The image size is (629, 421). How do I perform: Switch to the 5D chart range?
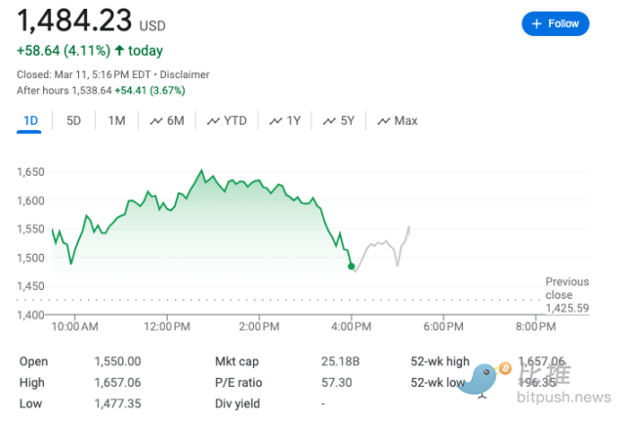click(x=73, y=121)
